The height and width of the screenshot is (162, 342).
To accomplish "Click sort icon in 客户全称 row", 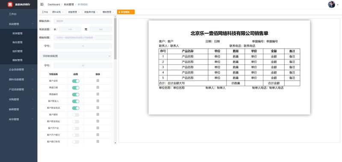I will click(98, 81).
